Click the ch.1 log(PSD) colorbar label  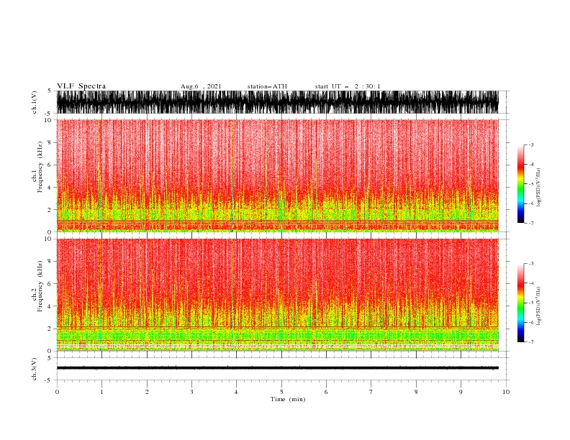pyautogui.click(x=538, y=188)
